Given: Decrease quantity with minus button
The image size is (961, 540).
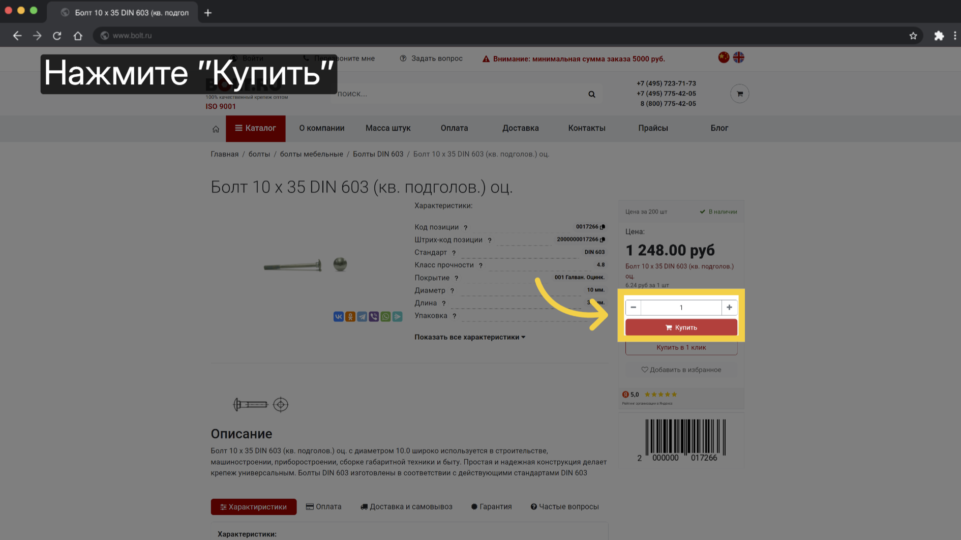Looking at the screenshot, I should [633, 307].
